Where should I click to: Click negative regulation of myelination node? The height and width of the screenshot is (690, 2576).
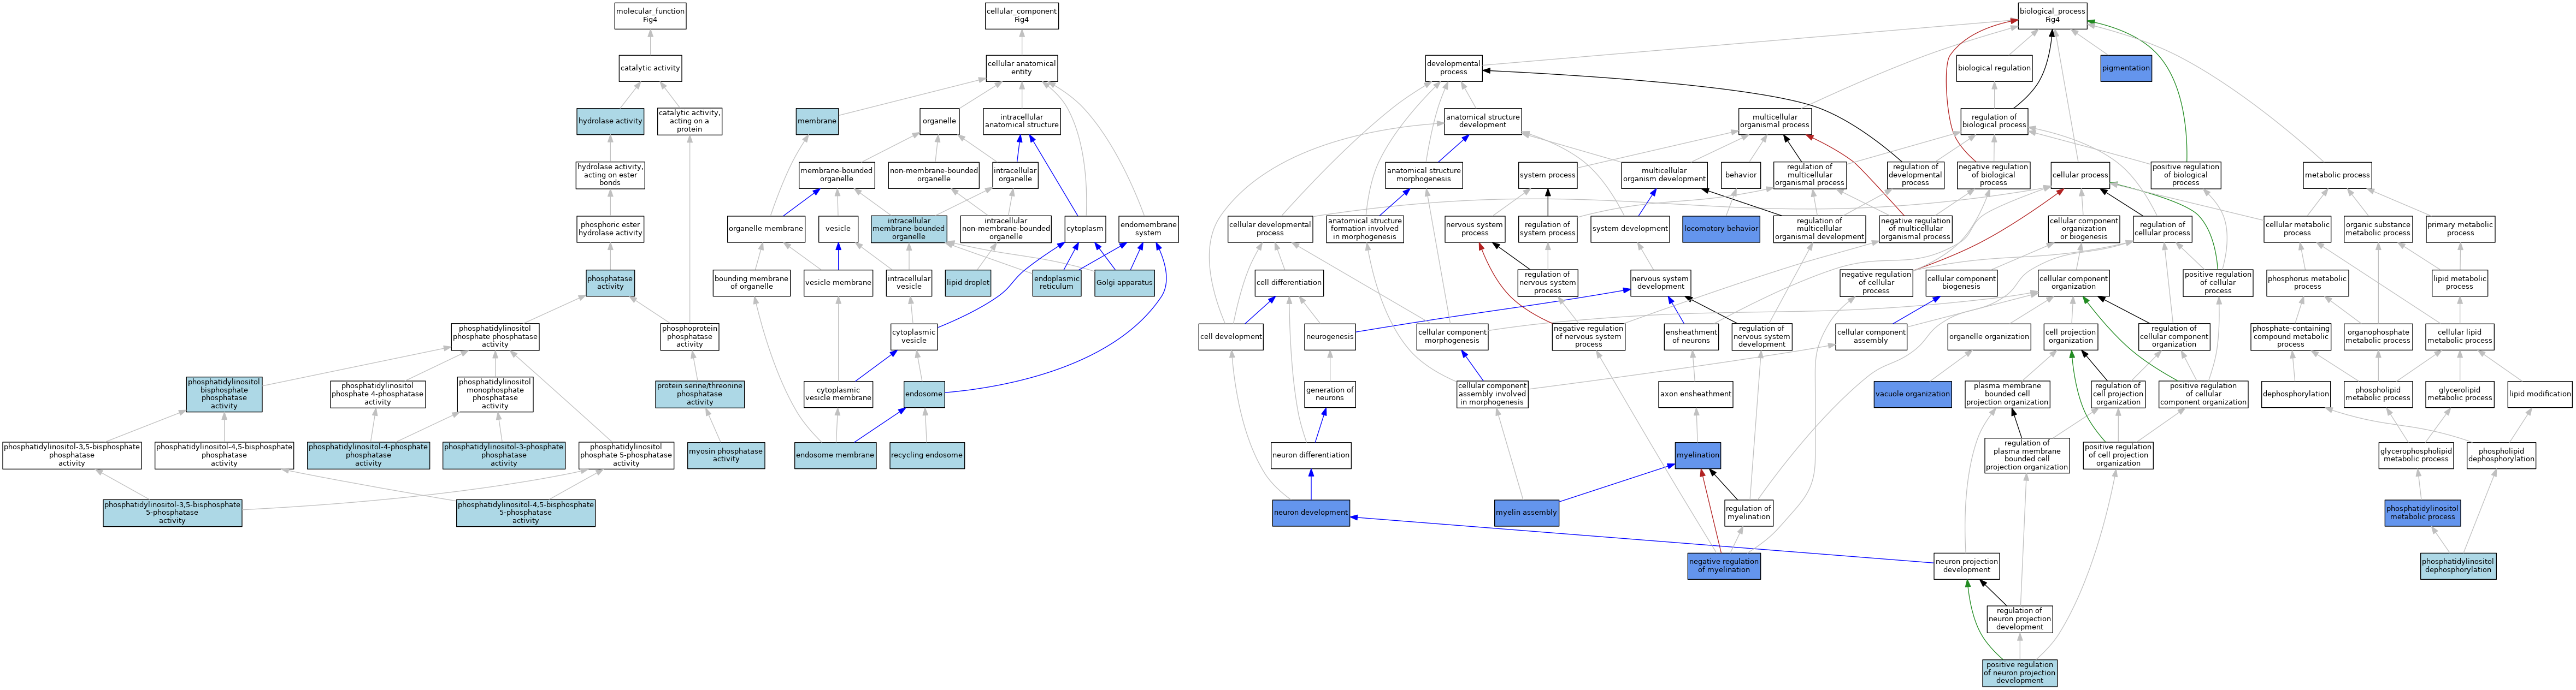pos(1724,566)
